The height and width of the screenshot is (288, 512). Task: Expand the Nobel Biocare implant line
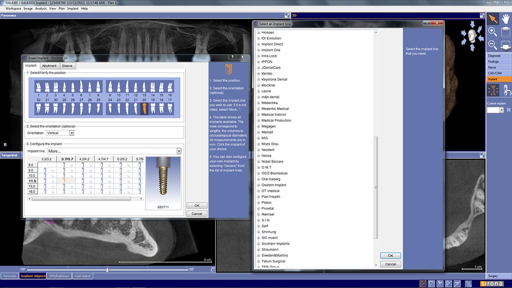point(259,162)
